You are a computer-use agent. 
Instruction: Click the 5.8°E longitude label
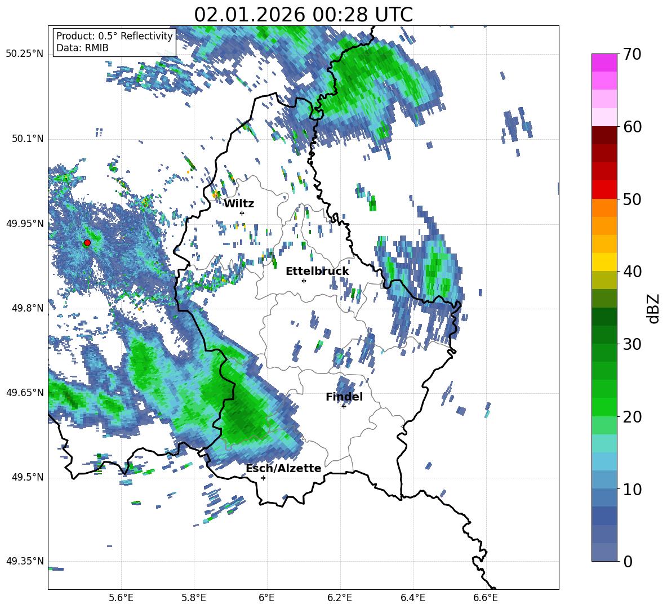(194, 598)
